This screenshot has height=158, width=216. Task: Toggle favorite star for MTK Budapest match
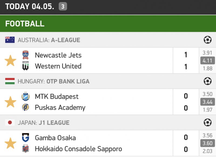pyautogui.click(x=11, y=102)
